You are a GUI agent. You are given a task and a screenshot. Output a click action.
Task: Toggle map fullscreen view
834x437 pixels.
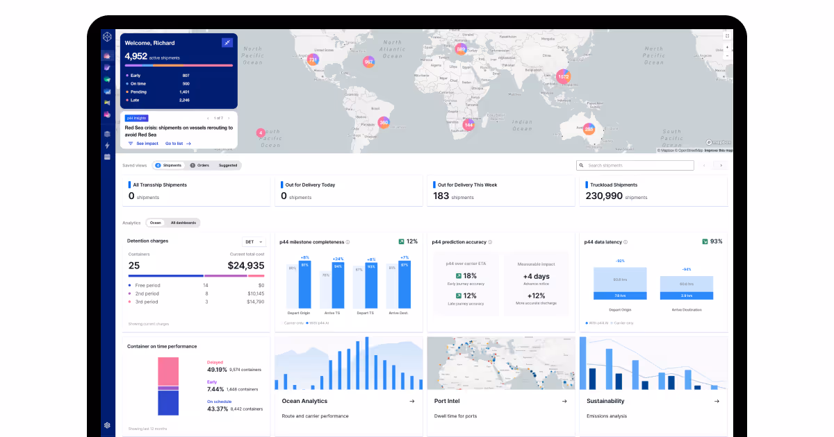pos(727,35)
